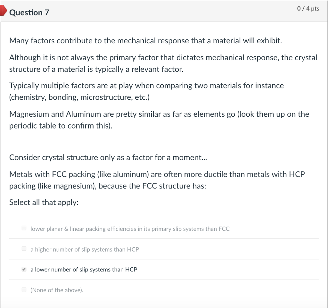The width and height of the screenshot is (328, 308).
Task: Check the answer 'a higher number of slip systems than HCP'
Action: coord(24,248)
